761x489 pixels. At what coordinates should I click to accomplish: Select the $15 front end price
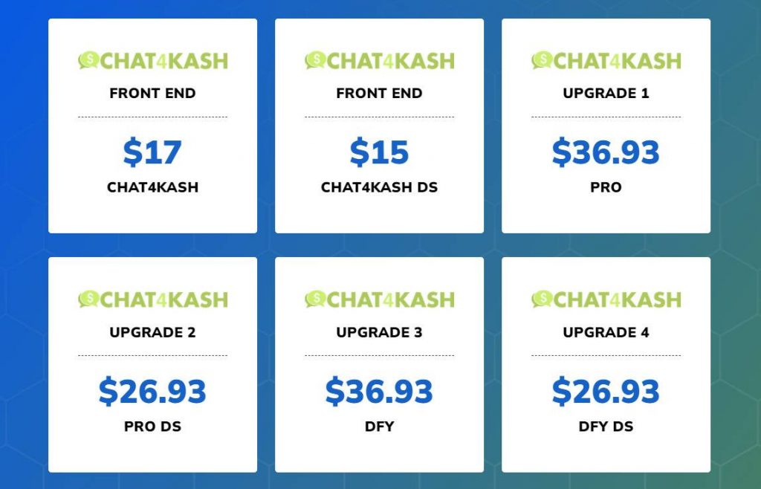[x=380, y=152]
